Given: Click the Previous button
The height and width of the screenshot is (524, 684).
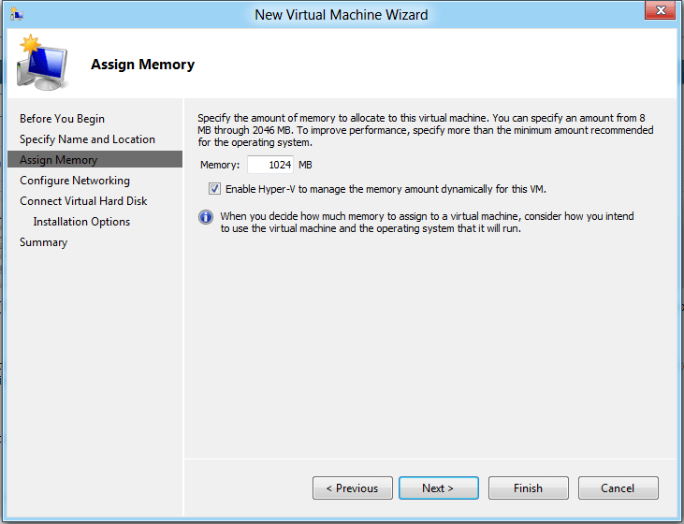Looking at the screenshot, I should 352,488.
